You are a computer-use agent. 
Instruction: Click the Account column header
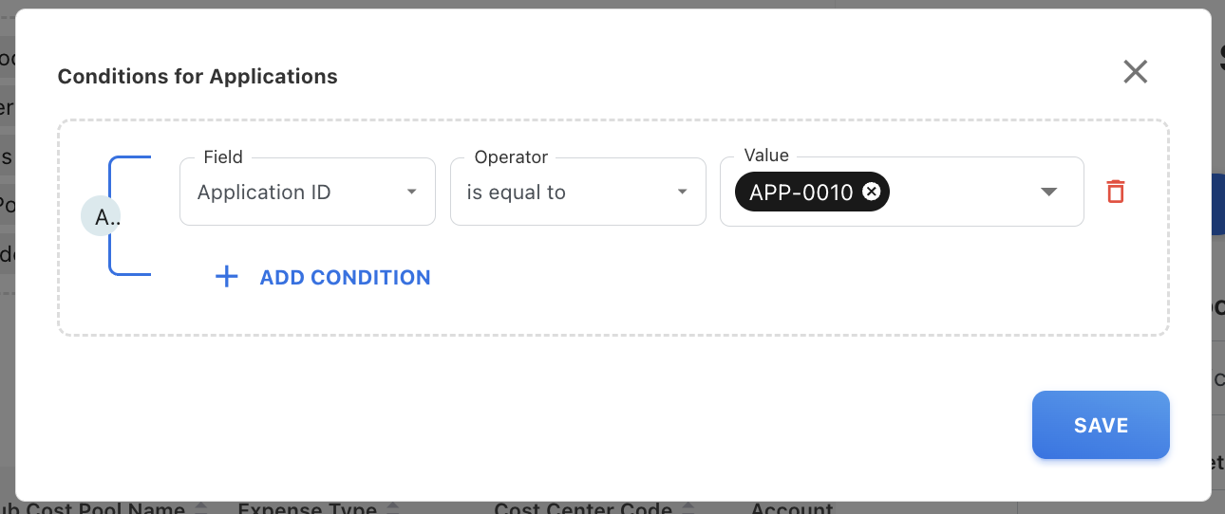click(x=791, y=508)
